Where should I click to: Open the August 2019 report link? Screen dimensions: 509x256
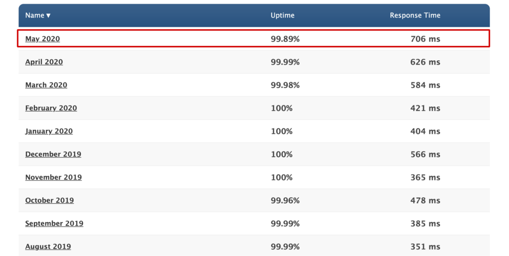[x=48, y=247]
